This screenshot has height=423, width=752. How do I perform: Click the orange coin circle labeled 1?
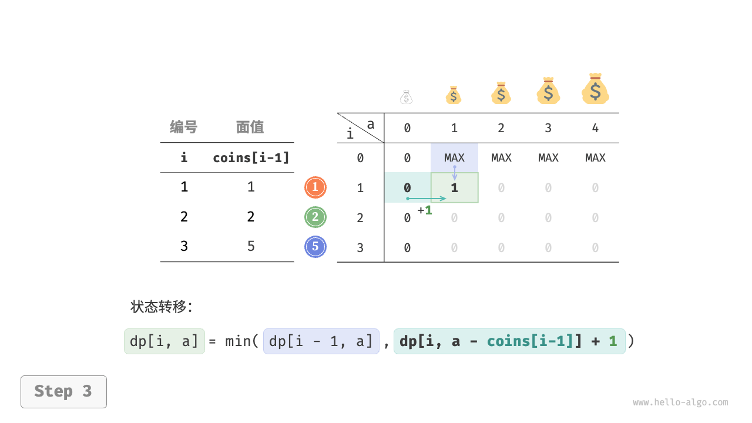315,187
